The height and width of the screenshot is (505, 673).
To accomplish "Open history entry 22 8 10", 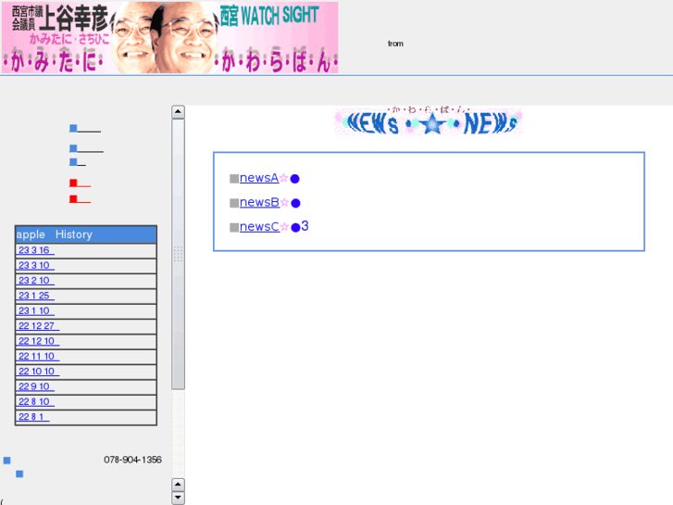I will [36, 402].
